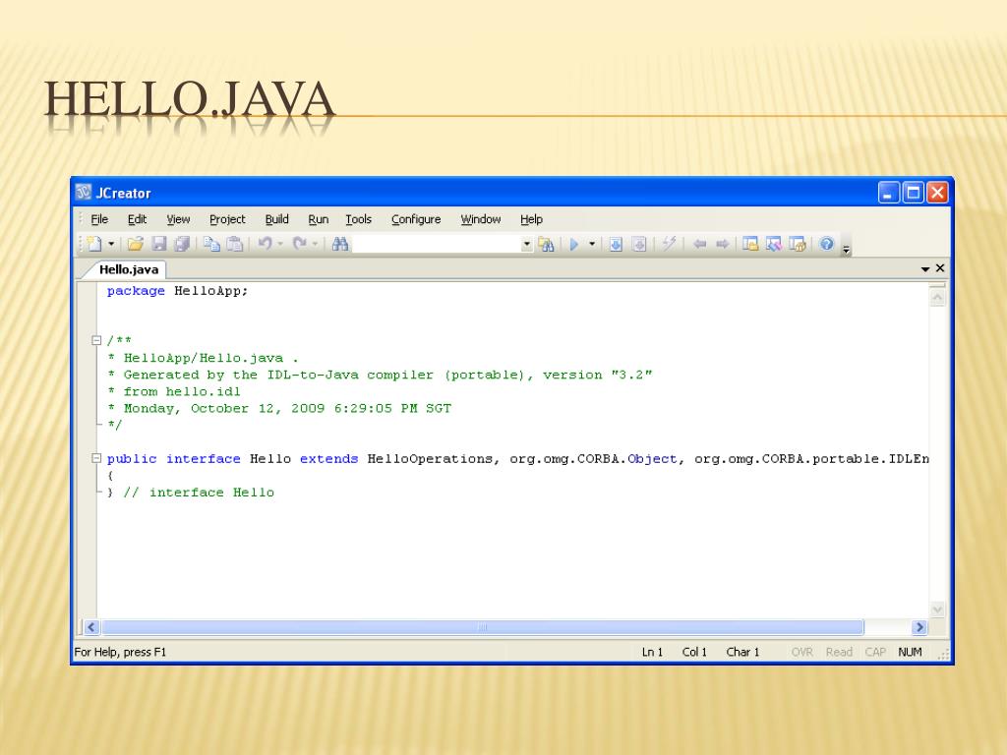Click the blue Help question mark icon
Image resolution: width=1007 pixels, height=755 pixels.
[826, 244]
